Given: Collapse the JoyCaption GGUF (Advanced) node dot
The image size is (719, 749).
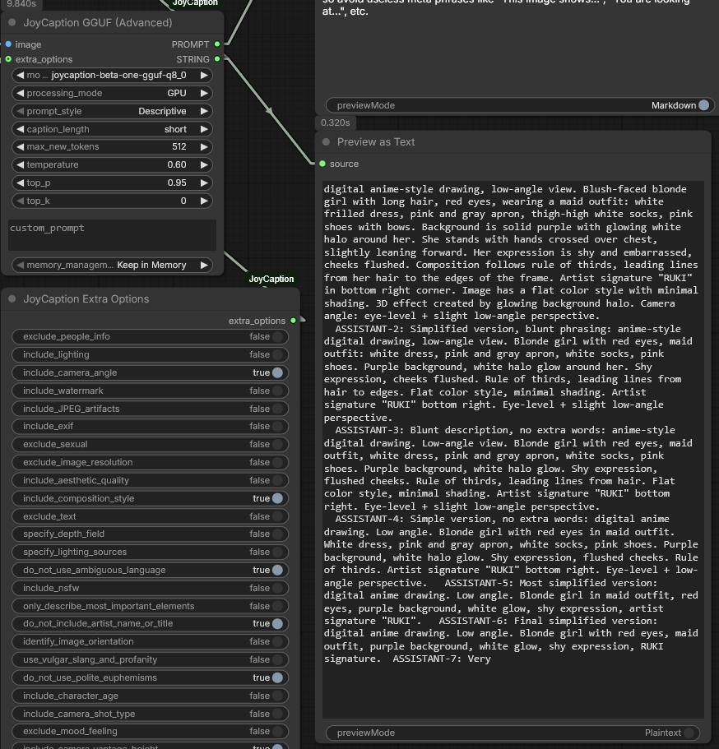Looking at the screenshot, I should click(12, 22).
